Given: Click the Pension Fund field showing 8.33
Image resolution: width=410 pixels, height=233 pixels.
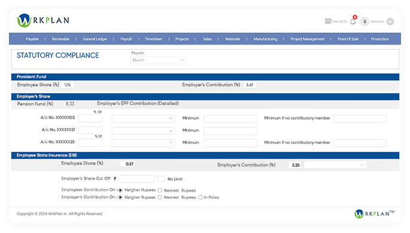Looking at the screenshot, I should [69, 104].
